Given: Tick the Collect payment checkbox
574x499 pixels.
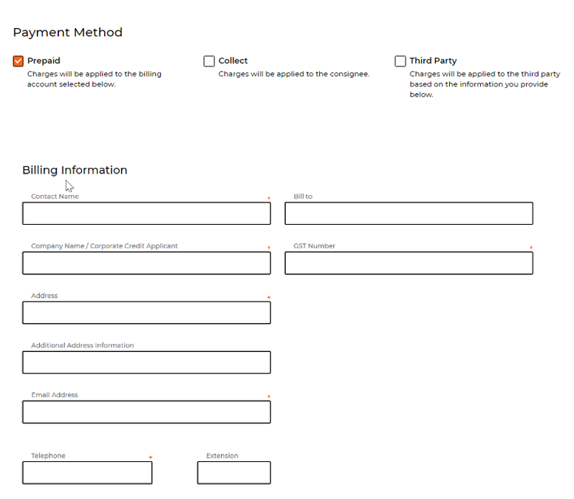Looking at the screenshot, I should click(x=209, y=61).
